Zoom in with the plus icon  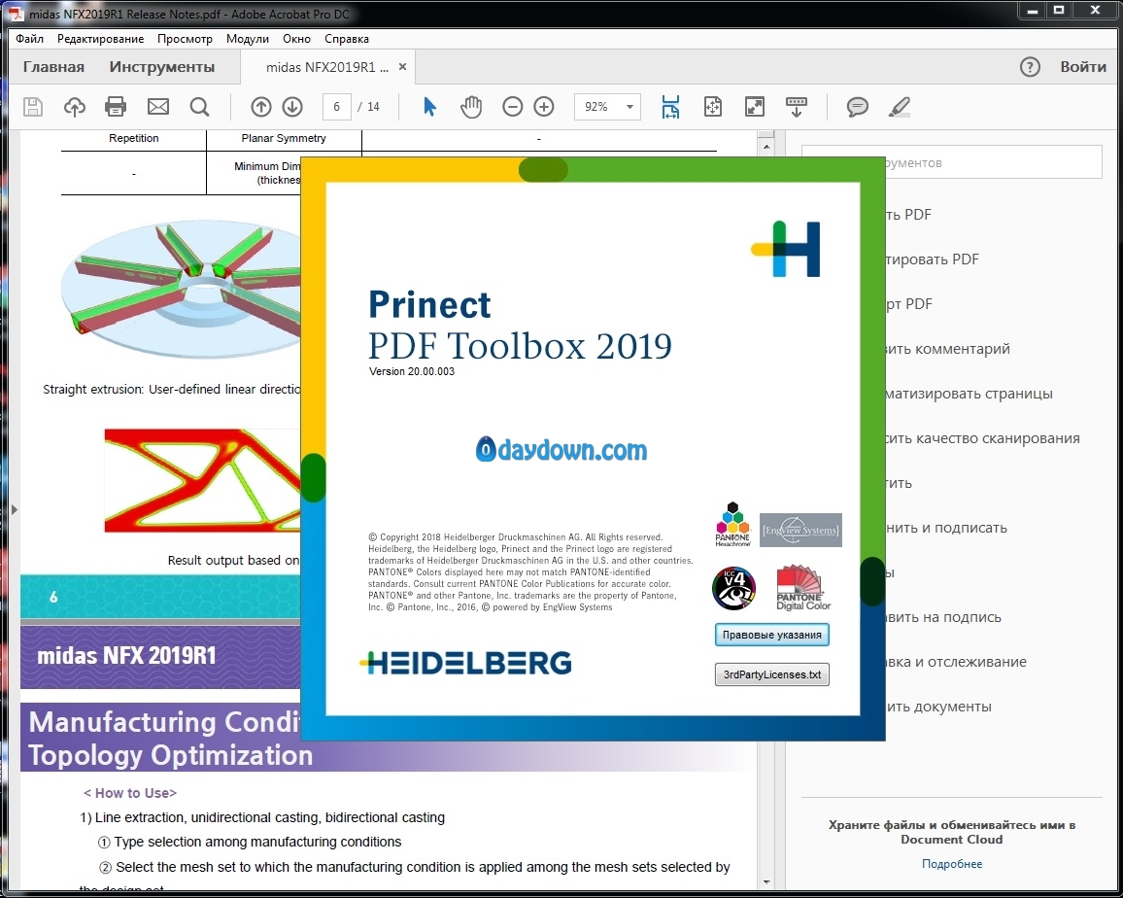point(544,107)
